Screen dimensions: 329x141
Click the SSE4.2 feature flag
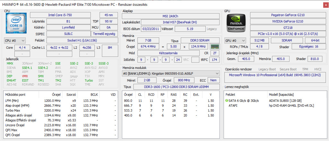43,68
